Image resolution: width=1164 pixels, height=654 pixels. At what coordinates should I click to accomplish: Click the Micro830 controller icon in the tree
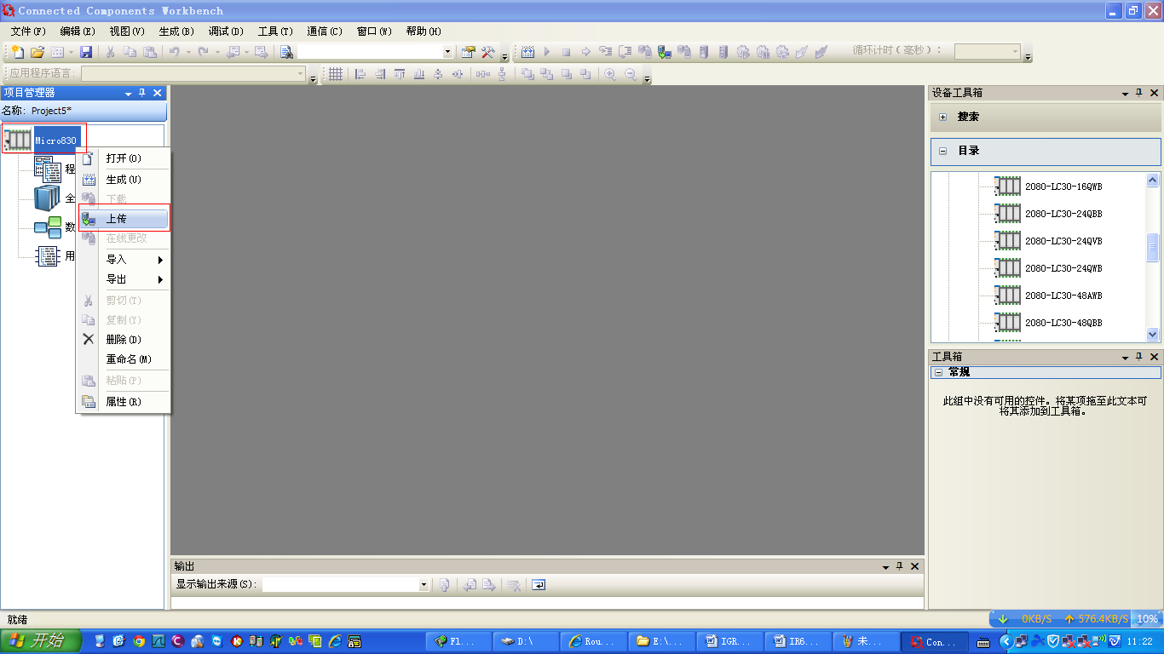(x=18, y=141)
